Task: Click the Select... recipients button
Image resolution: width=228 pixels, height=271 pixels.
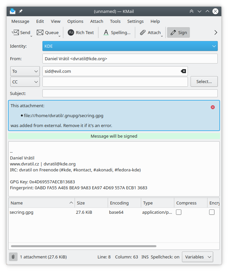Action: [204, 82]
